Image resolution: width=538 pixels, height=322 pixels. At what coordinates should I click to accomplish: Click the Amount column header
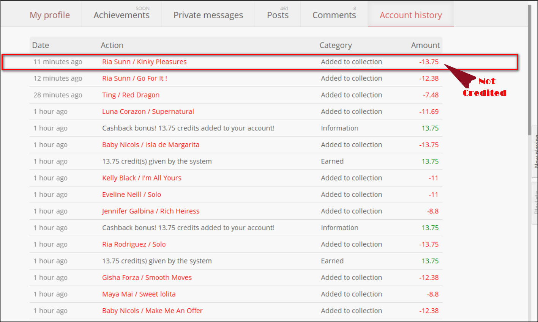click(x=425, y=46)
